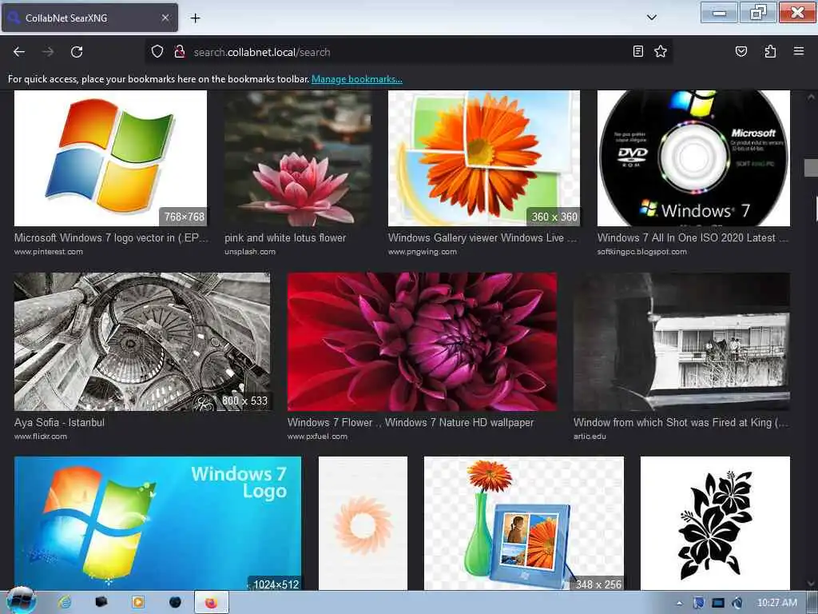Open a new browser tab
818x614 pixels.
point(195,18)
